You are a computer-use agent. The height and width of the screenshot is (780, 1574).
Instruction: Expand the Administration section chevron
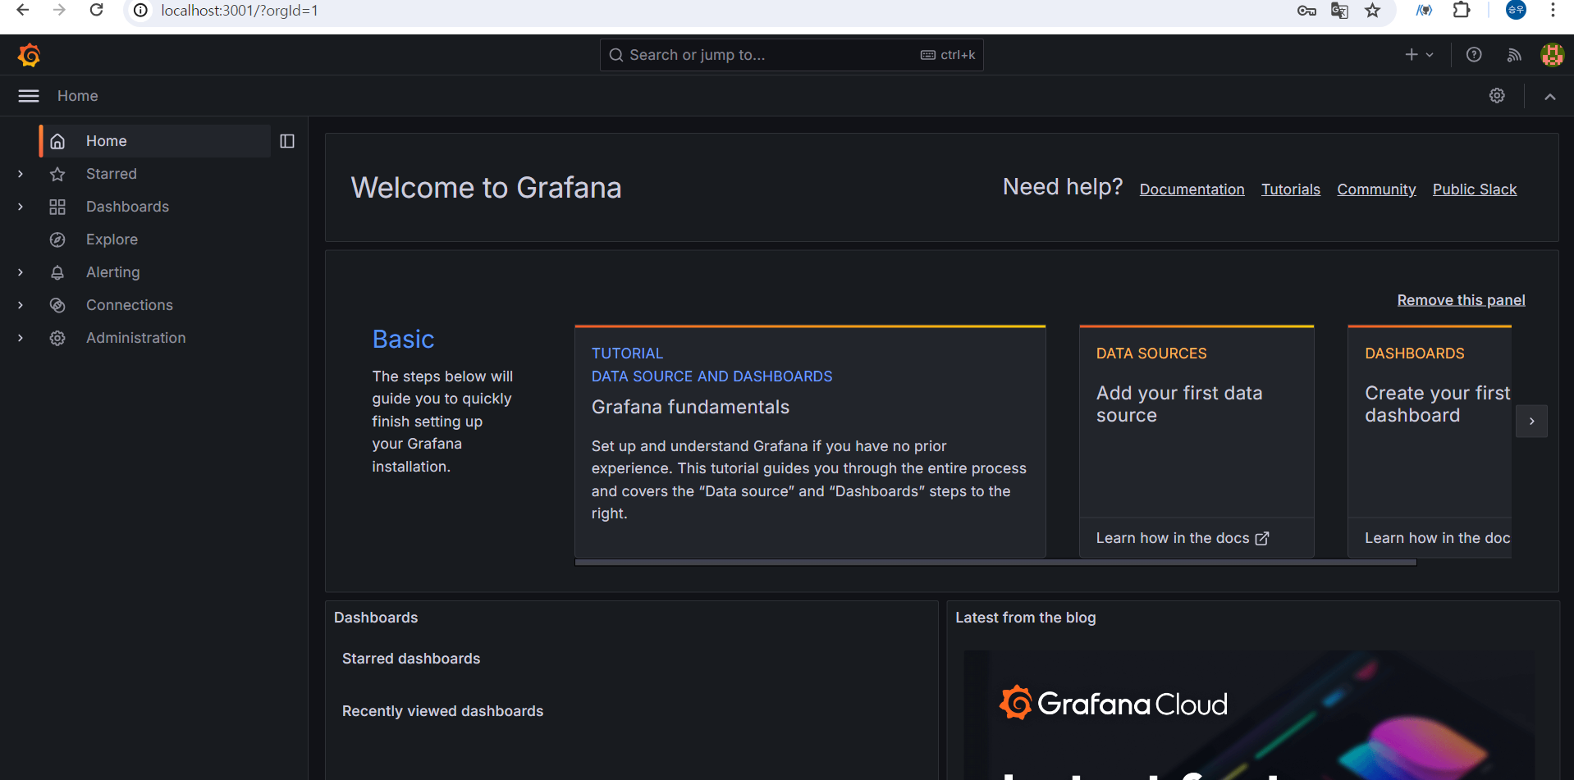(x=21, y=338)
